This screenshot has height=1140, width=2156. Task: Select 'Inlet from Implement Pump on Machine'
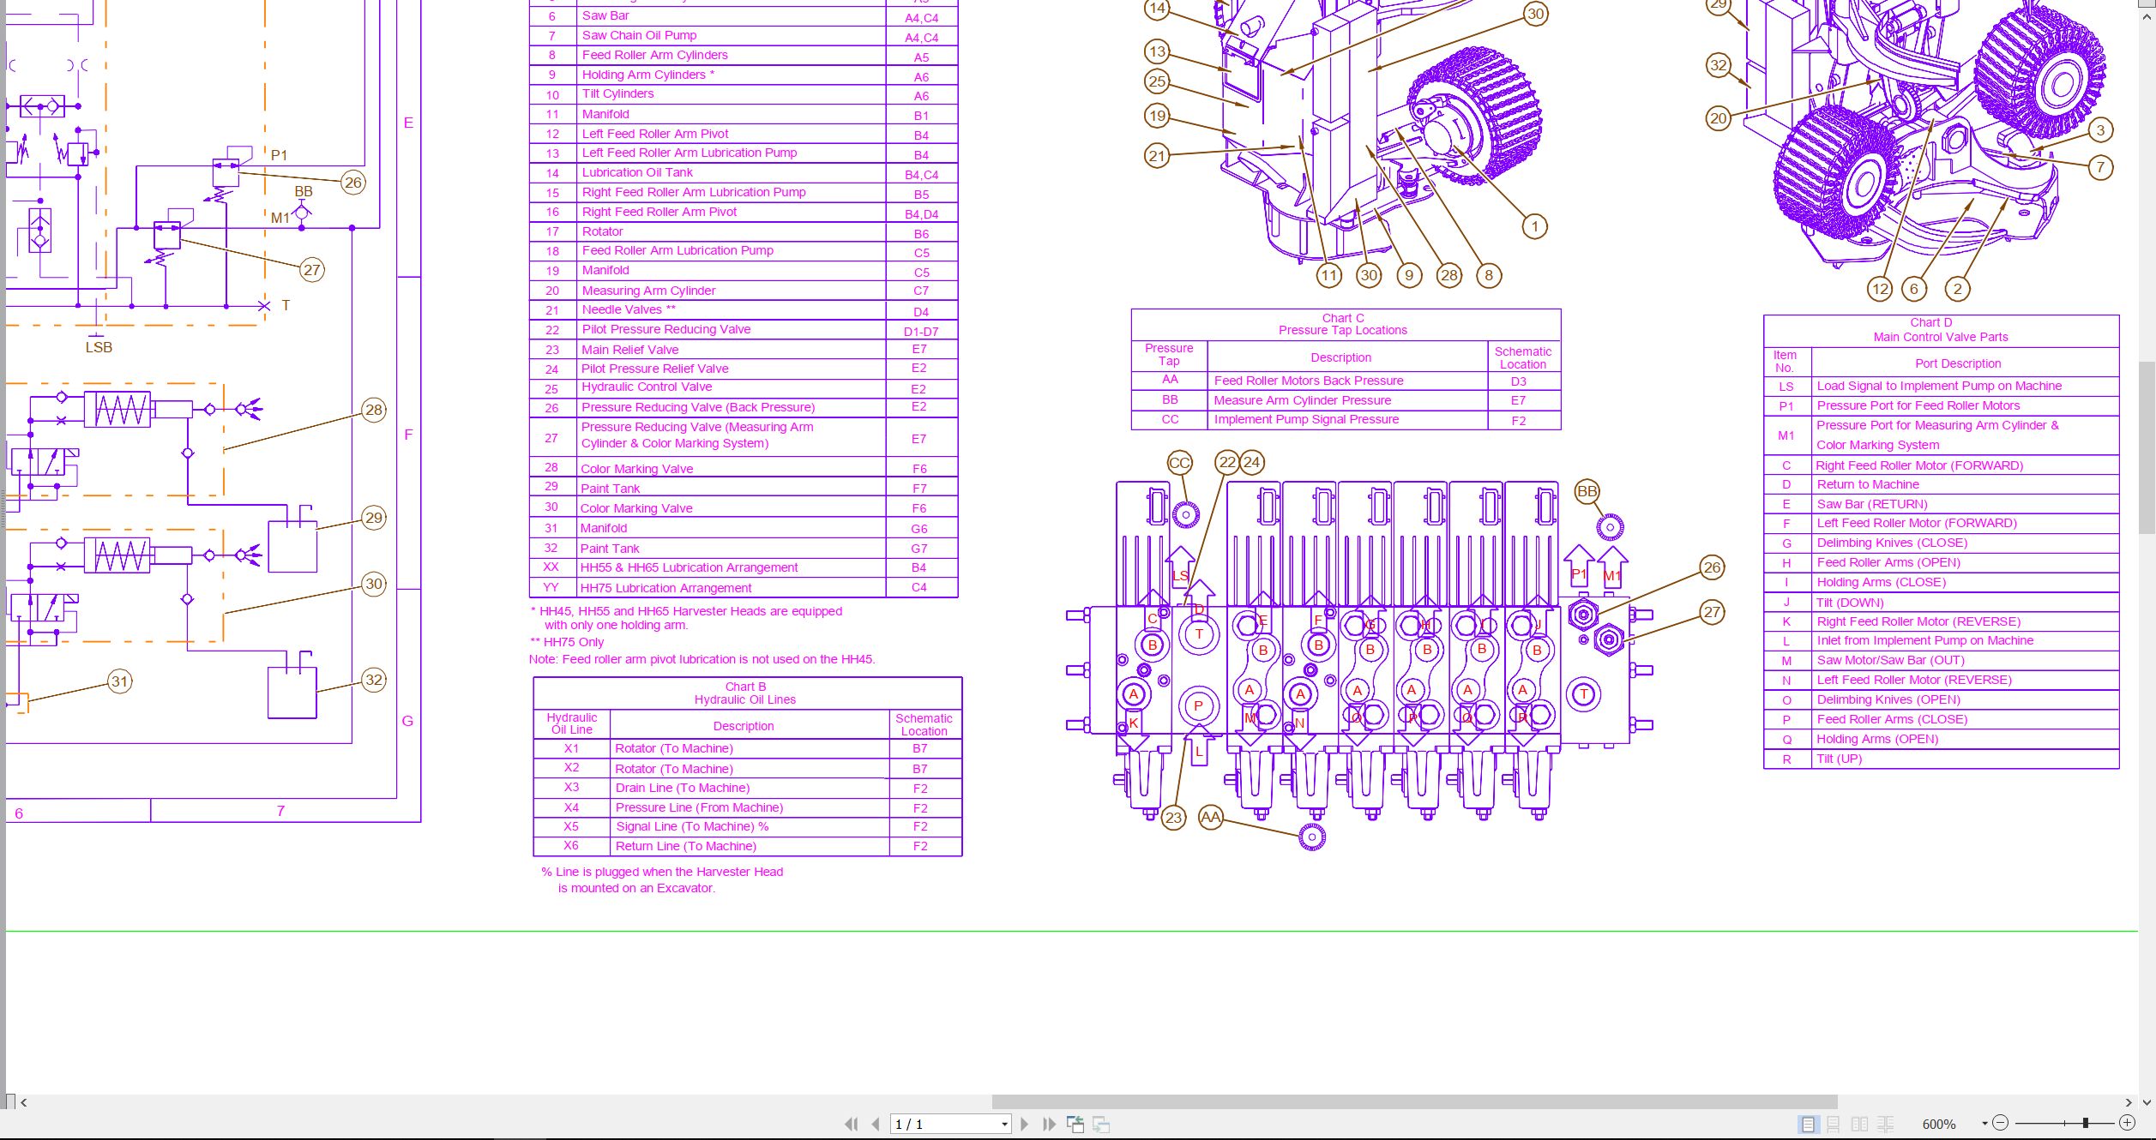click(1924, 640)
